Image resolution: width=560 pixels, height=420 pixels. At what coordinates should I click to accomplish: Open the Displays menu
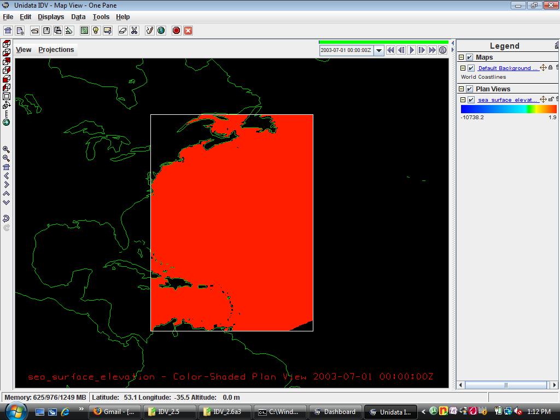coord(51,17)
